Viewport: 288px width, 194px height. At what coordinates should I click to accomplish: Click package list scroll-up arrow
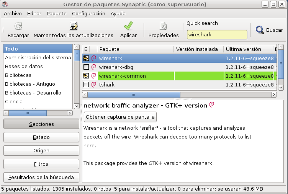click(281, 47)
